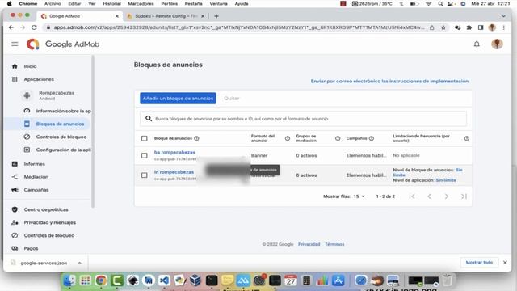Open Configuración de la aplicación
Image resolution: width=517 pixels, height=291 pixels.
tap(63, 150)
